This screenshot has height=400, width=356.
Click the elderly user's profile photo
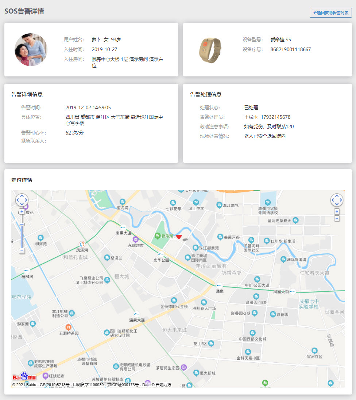pos(31,49)
